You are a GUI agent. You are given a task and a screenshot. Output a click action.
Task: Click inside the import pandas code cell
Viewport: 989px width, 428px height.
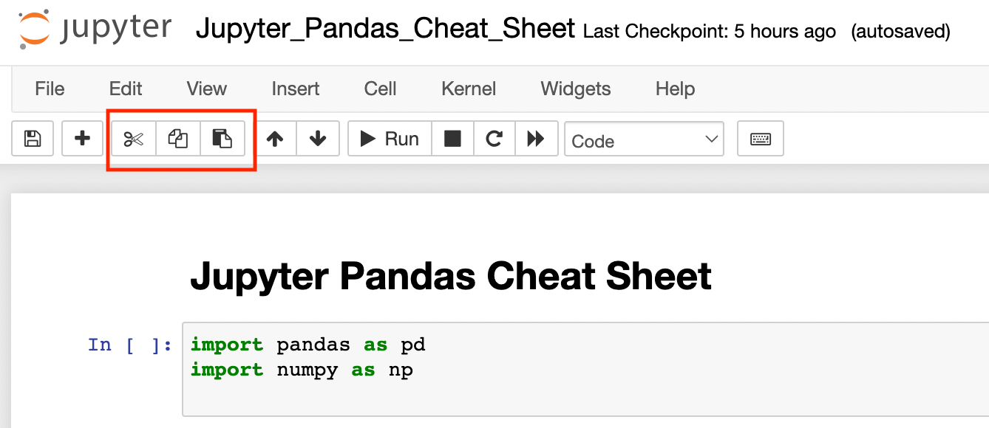point(370,357)
